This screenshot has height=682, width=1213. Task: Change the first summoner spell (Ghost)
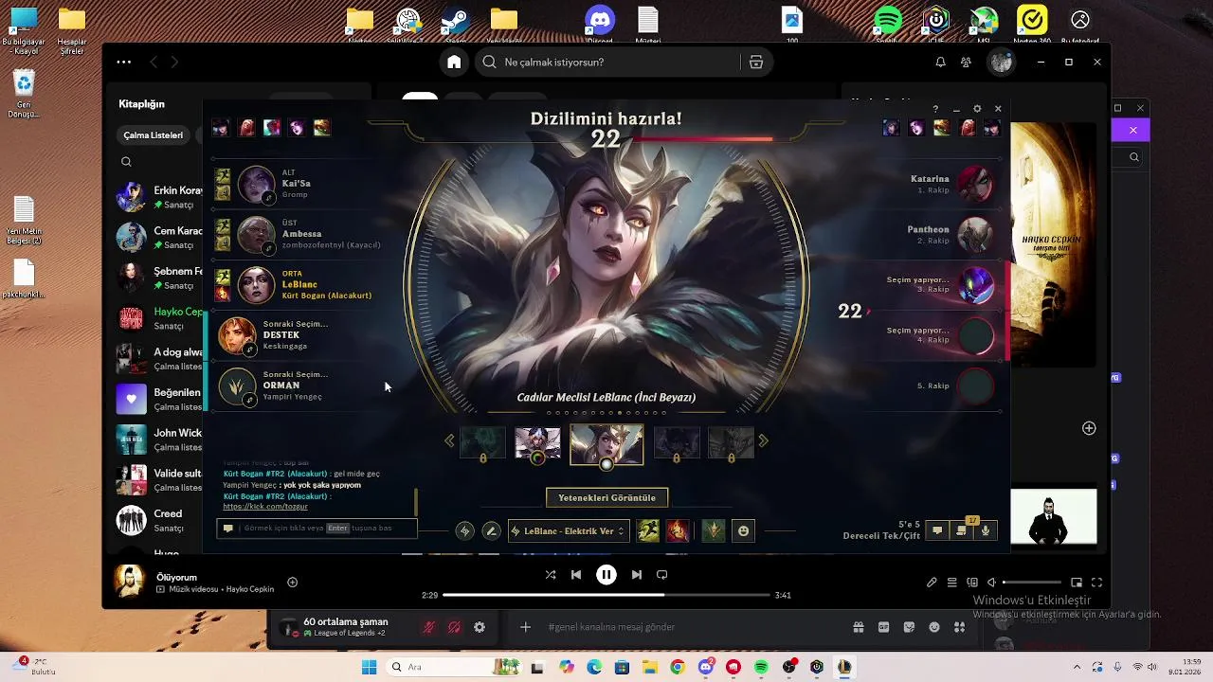tap(648, 531)
